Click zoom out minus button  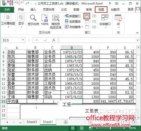pos(97,128)
